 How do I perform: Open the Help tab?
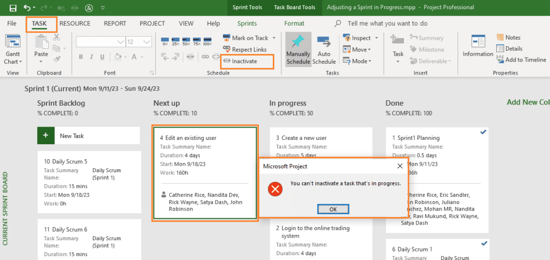coord(213,24)
